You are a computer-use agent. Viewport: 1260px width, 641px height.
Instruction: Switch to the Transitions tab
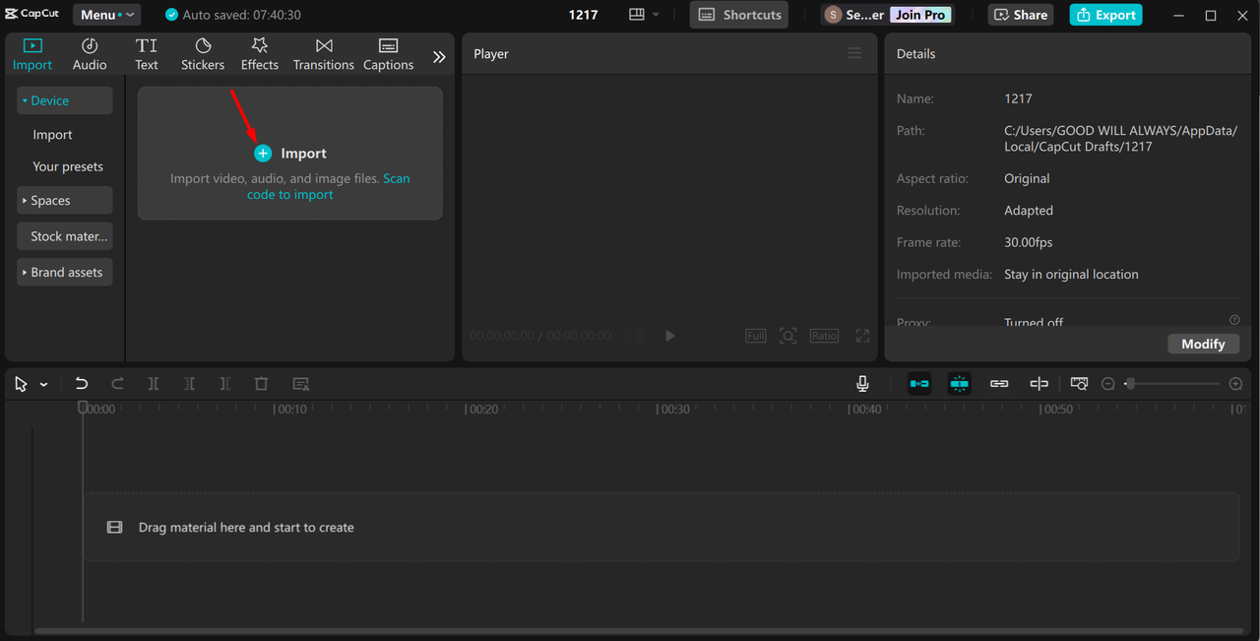(324, 54)
